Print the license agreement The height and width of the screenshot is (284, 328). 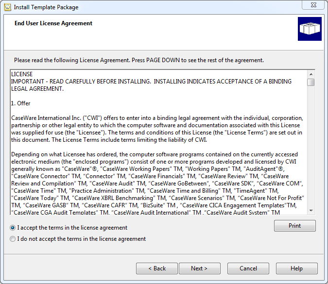[x=294, y=226]
